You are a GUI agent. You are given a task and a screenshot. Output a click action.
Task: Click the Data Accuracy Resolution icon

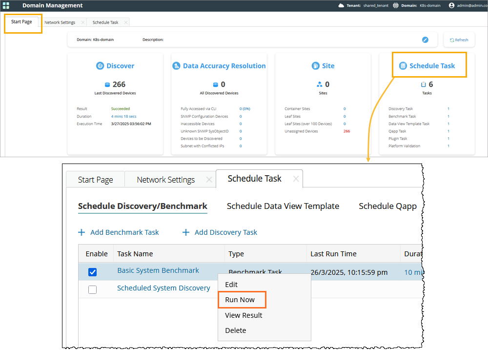click(176, 66)
